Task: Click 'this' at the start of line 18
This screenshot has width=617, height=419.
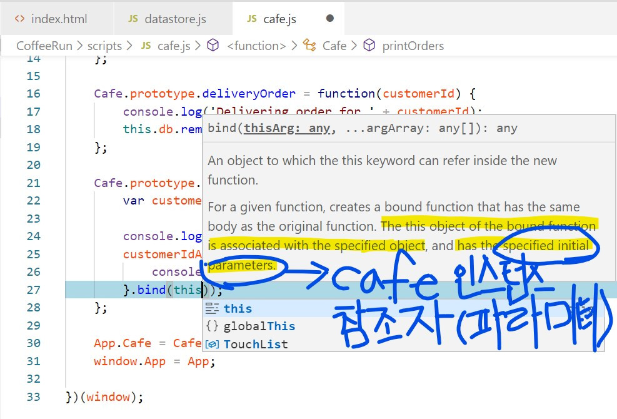Action: point(138,129)
